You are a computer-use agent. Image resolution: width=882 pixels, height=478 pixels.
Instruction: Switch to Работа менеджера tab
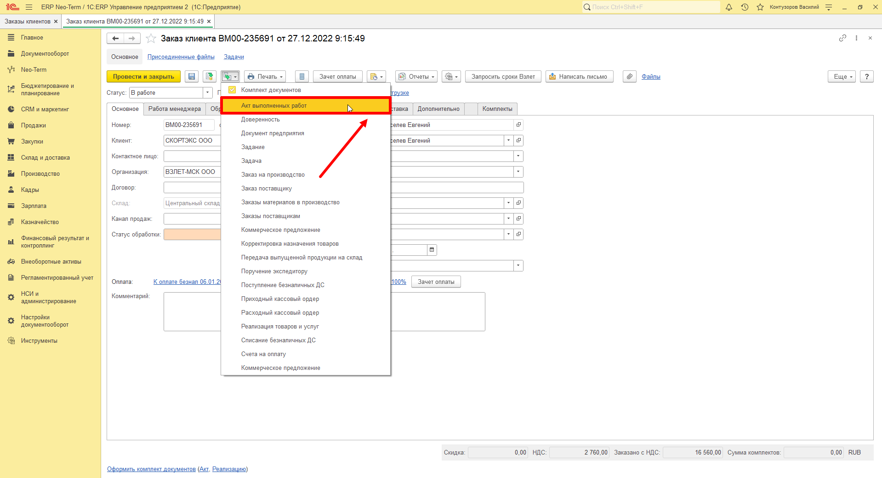(175, 109)
